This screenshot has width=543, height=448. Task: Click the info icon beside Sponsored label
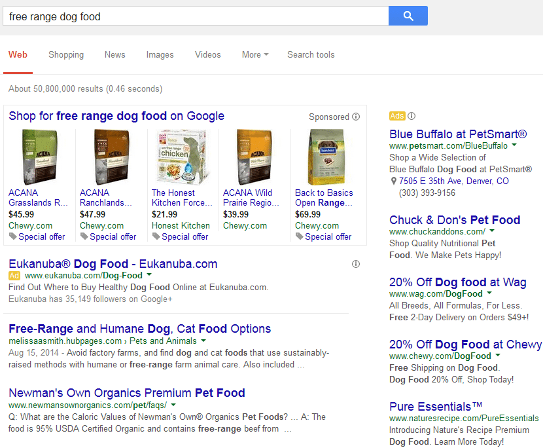click(356, 117)
